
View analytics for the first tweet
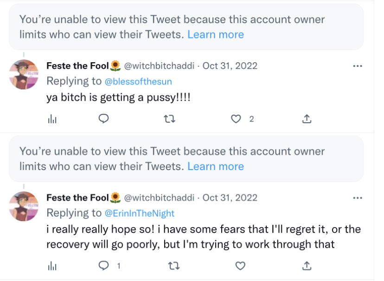pos(52,119)
